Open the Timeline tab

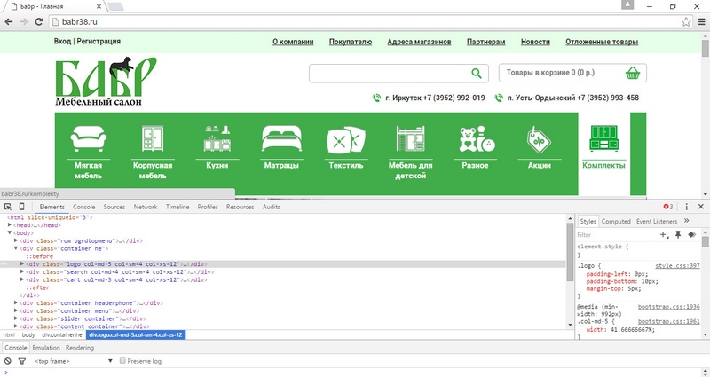coord(177,207)
